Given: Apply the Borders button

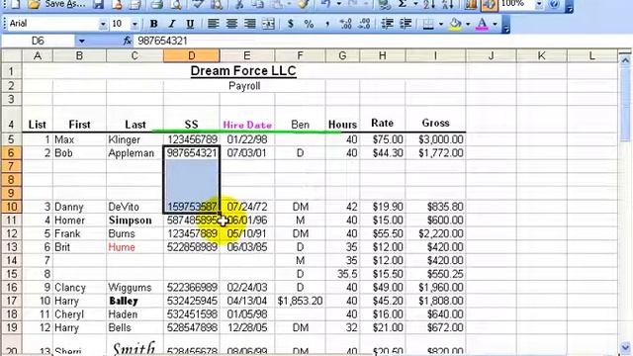Looking at the screenshot, I should [x=428, y=24].
